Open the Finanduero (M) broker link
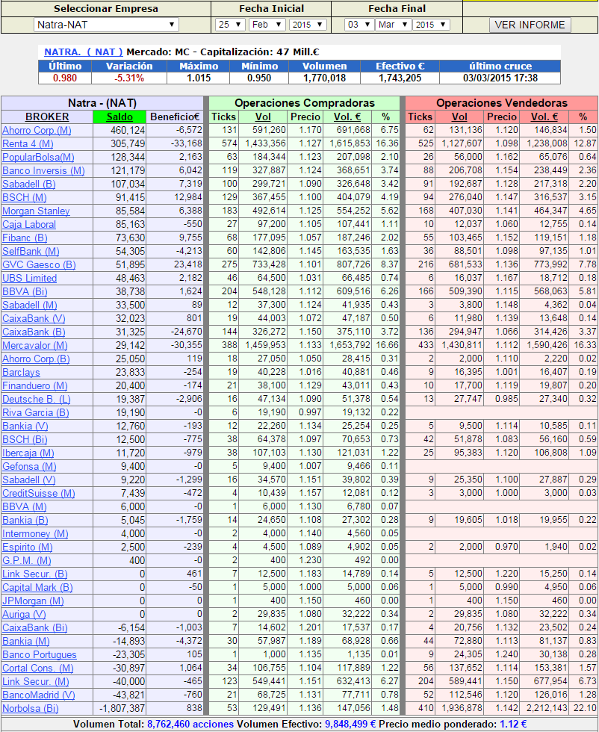The width and height of the screenshot is (599, 732). [x=35, y=386]
